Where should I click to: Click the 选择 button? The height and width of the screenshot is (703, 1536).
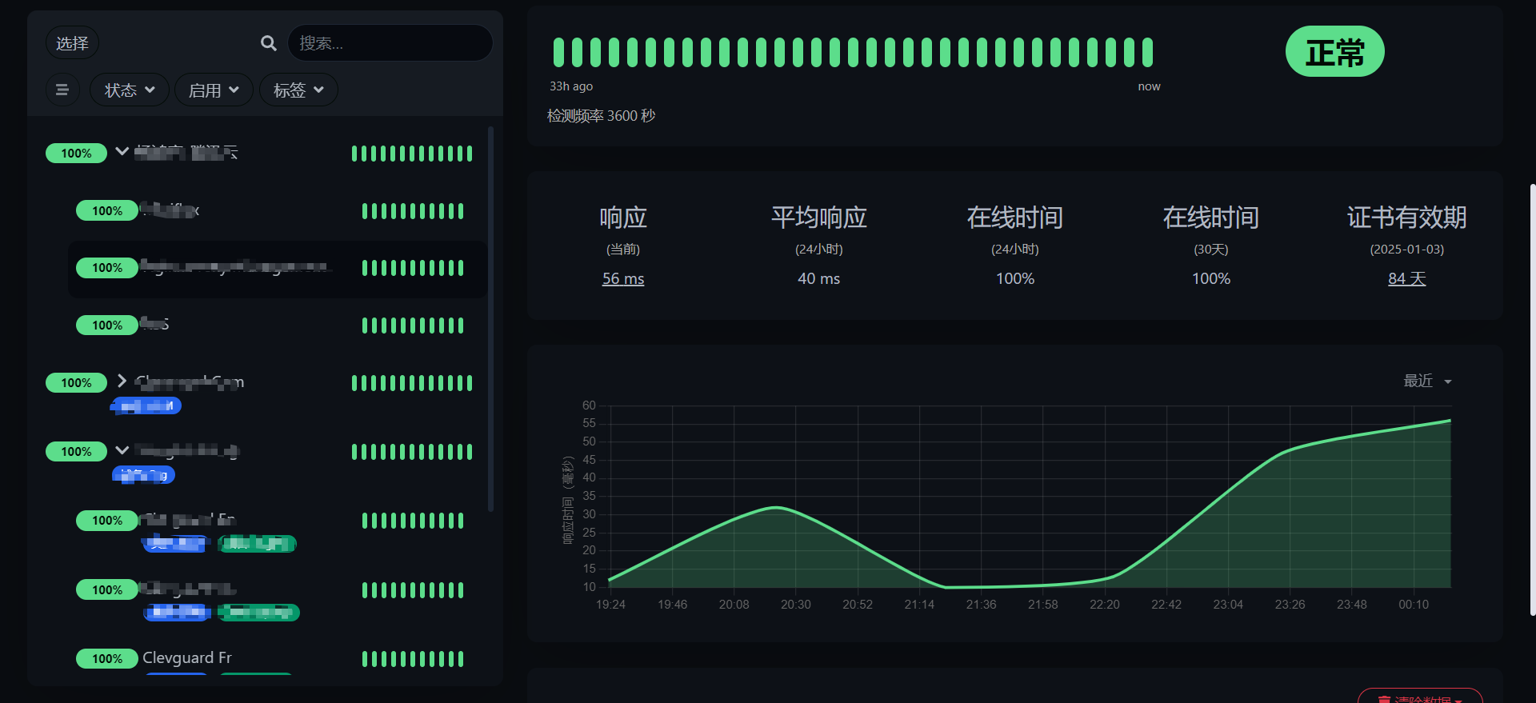click(72, 43)
